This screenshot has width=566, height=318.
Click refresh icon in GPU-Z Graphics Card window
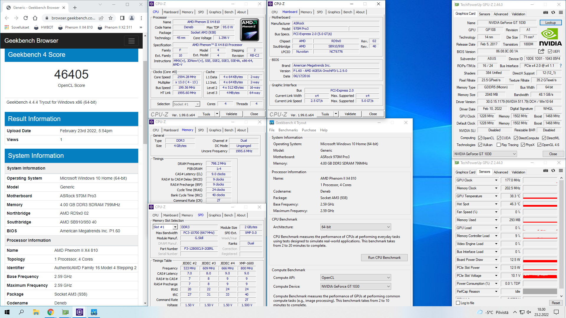pyautogui.click(x=553, y=12)
